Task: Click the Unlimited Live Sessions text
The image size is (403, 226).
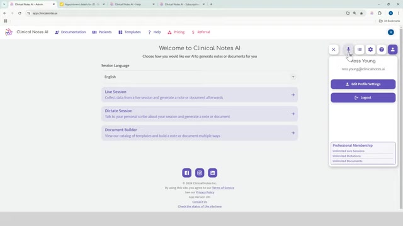Action: coord(348,151)
